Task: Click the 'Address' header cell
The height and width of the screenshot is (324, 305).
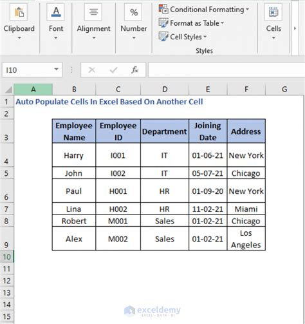Action: click(x=246, y=131)
